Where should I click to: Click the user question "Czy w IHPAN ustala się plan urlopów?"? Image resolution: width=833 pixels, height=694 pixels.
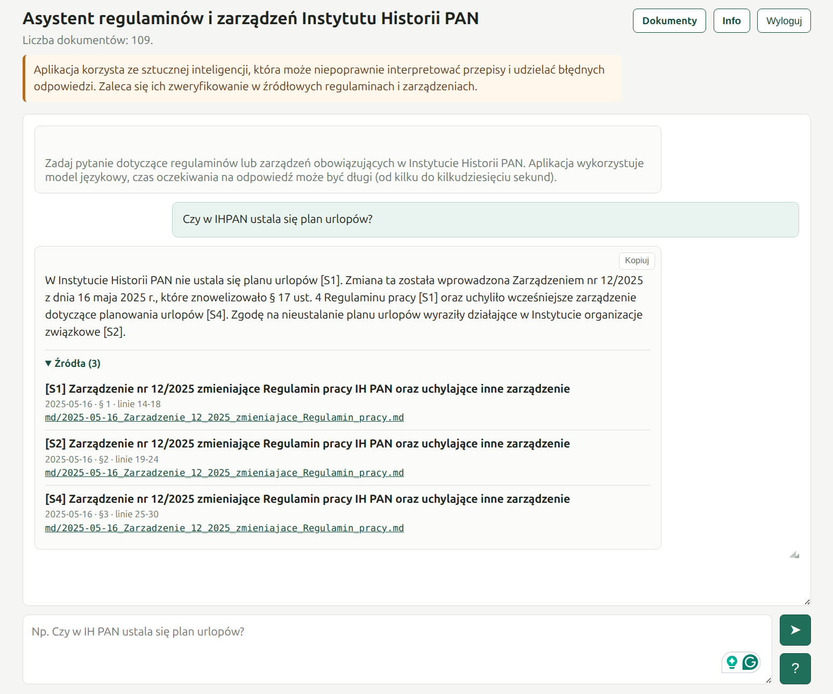click(277, 219)
